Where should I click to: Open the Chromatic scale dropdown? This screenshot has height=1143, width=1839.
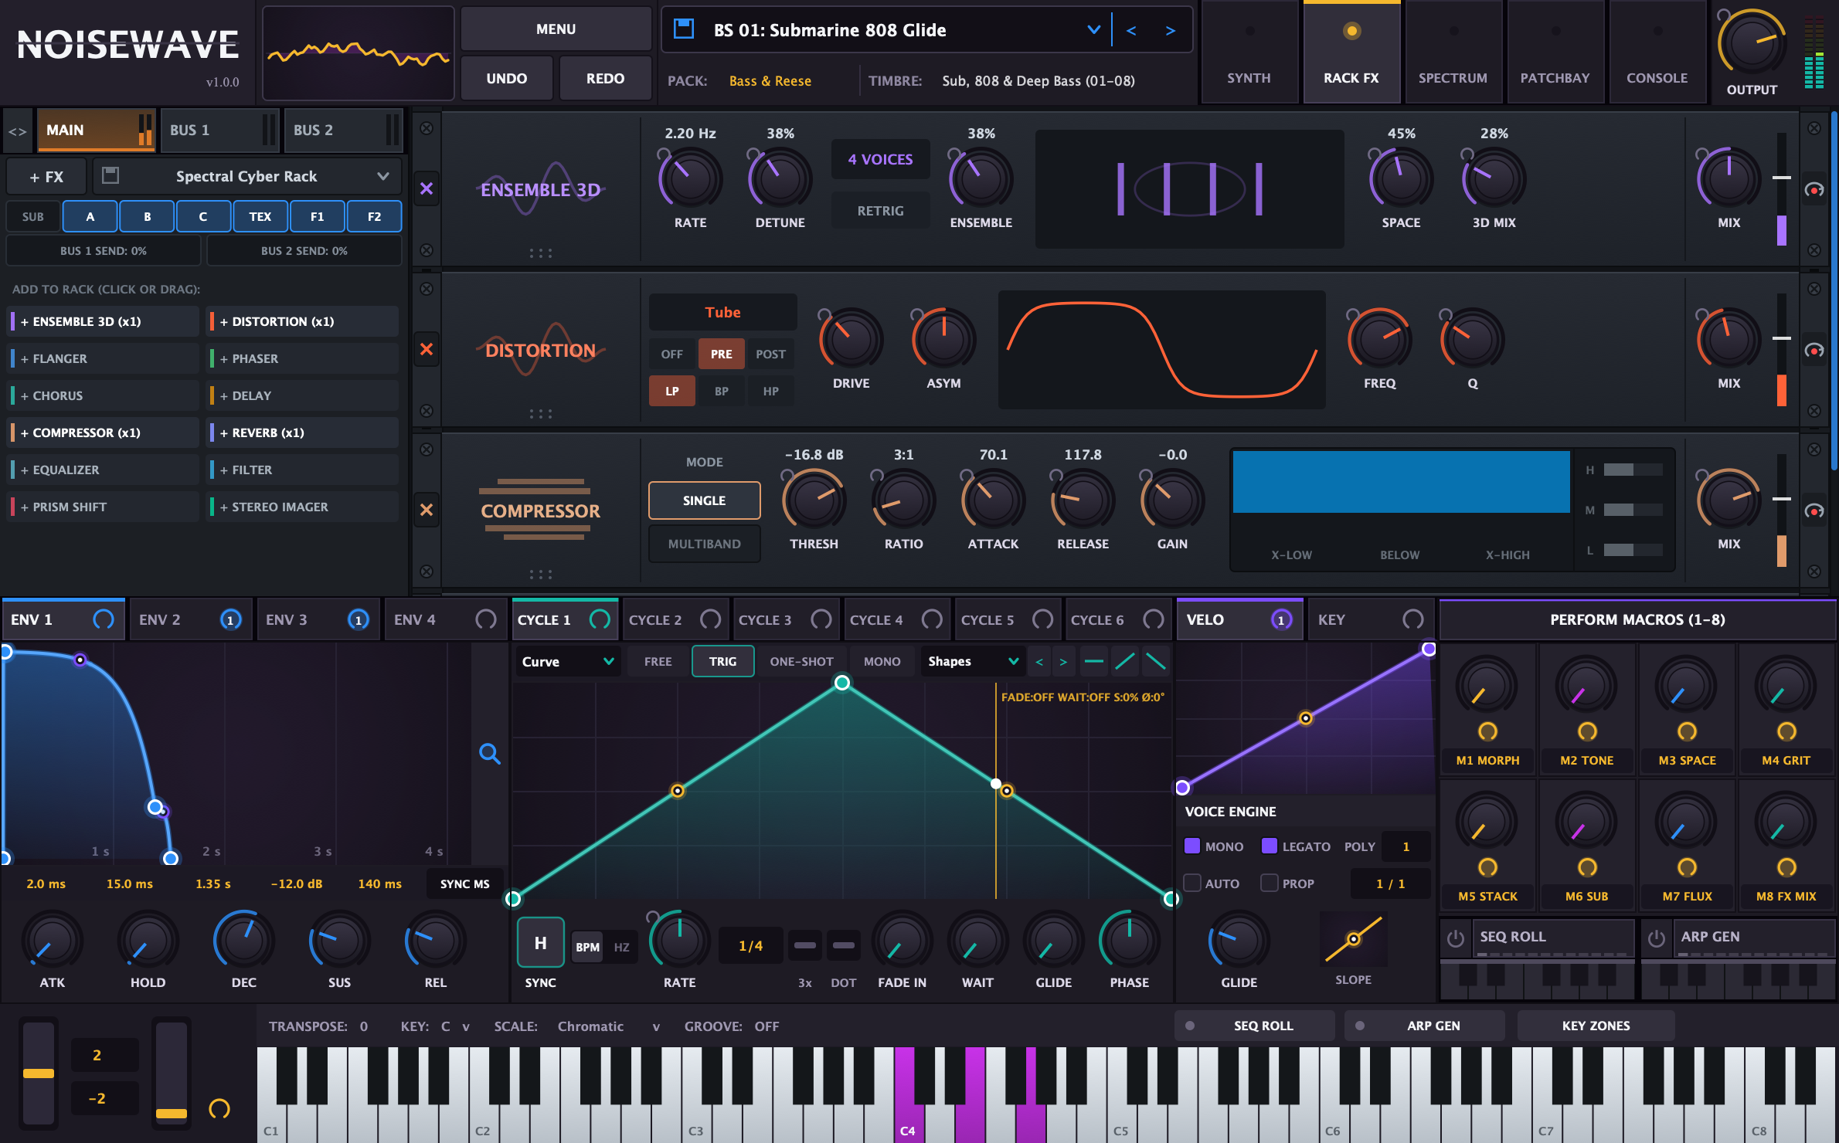point(609,1026)
